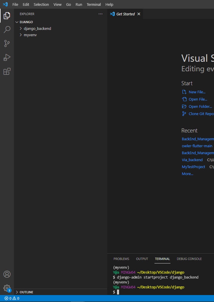
Task: Open recent project Via_backend
Action: point(192,160)
